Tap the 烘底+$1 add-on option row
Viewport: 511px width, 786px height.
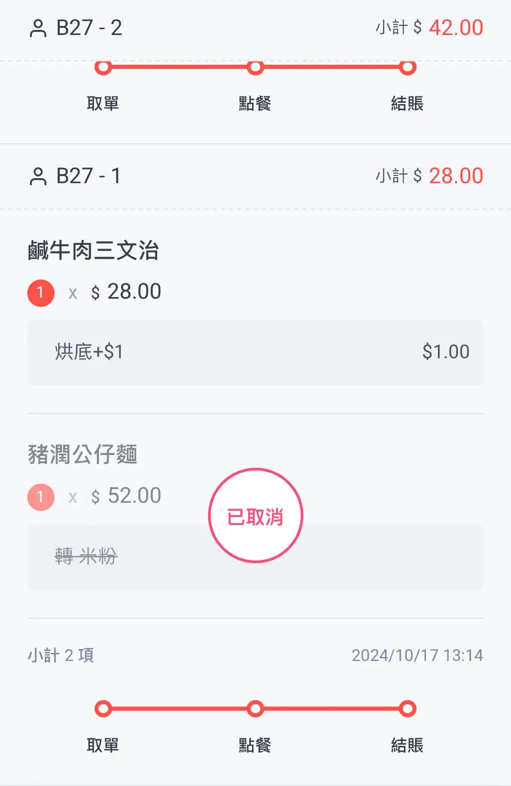point(255,352)
